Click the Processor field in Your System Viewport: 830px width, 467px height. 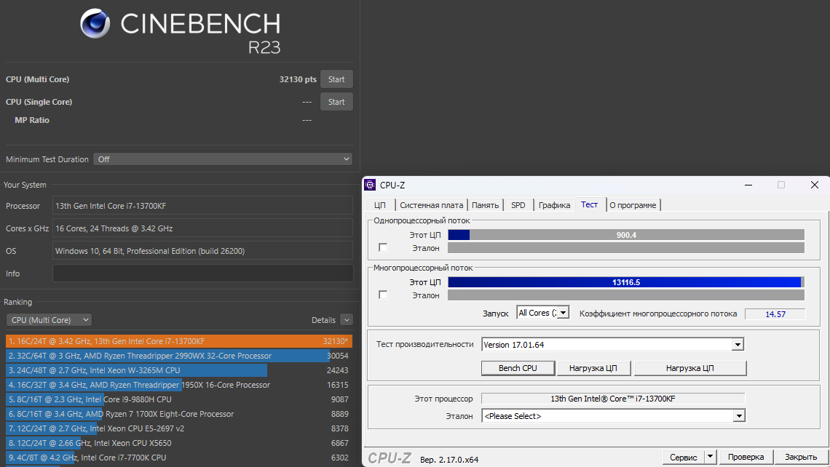pos(202,206)
